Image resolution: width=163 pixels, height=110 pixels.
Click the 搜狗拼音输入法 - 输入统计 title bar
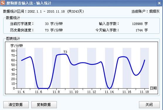(x=81, y=3)
